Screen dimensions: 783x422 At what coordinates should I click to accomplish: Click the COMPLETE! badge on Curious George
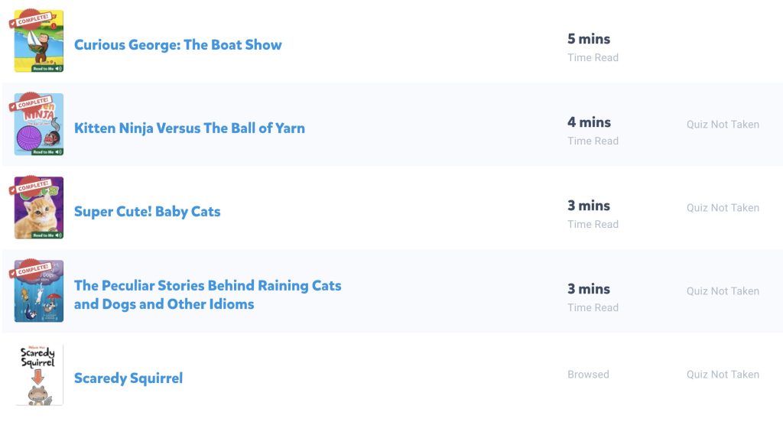(x=30, y=19)
